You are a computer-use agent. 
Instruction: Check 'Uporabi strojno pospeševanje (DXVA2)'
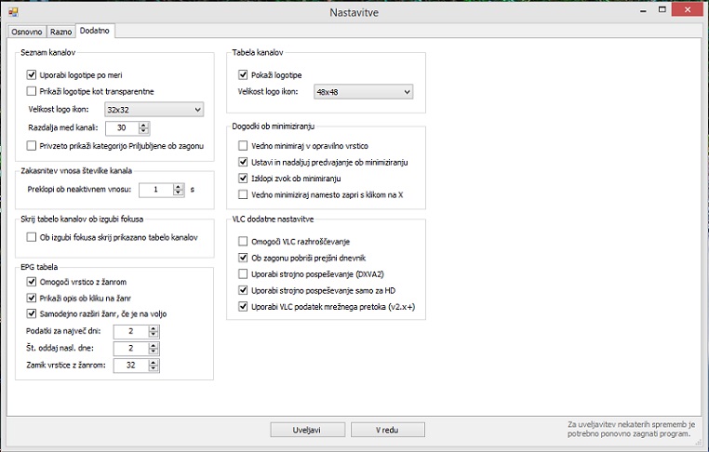[244, 274]
